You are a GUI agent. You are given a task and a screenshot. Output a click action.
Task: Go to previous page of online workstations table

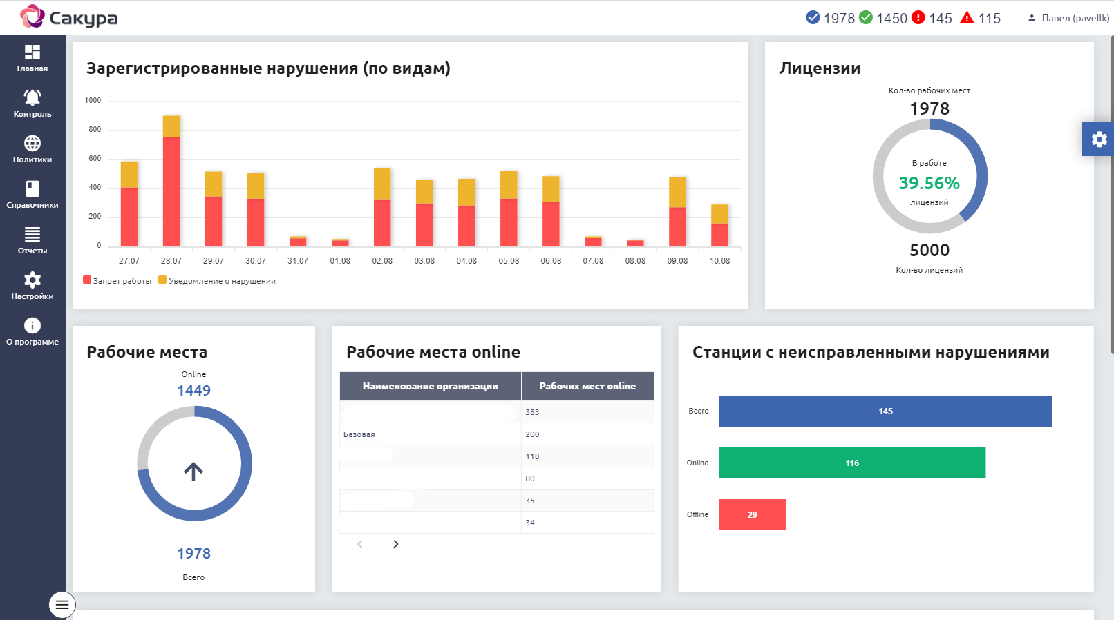pos(360,544)
